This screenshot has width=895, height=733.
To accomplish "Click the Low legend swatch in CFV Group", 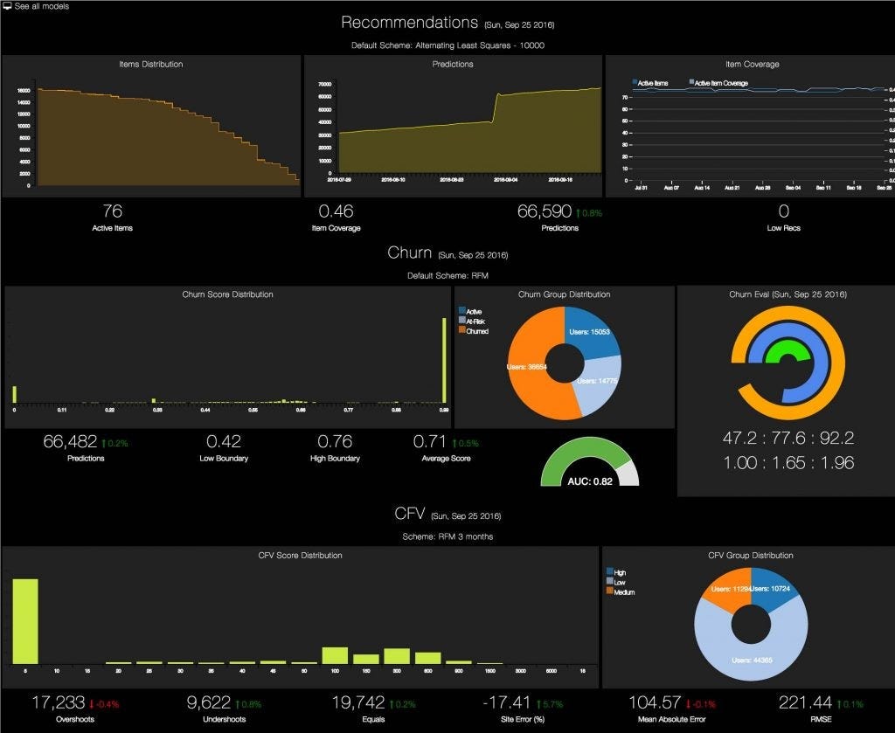I will [609, 581].
